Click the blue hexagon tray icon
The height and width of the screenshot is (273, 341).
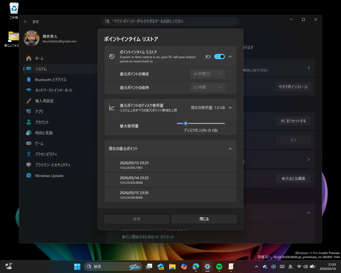point(274,267)
